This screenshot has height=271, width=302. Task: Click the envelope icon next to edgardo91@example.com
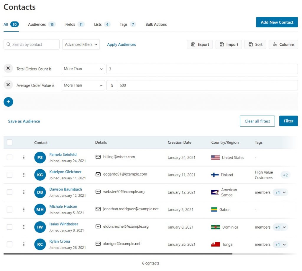[98, 174]
